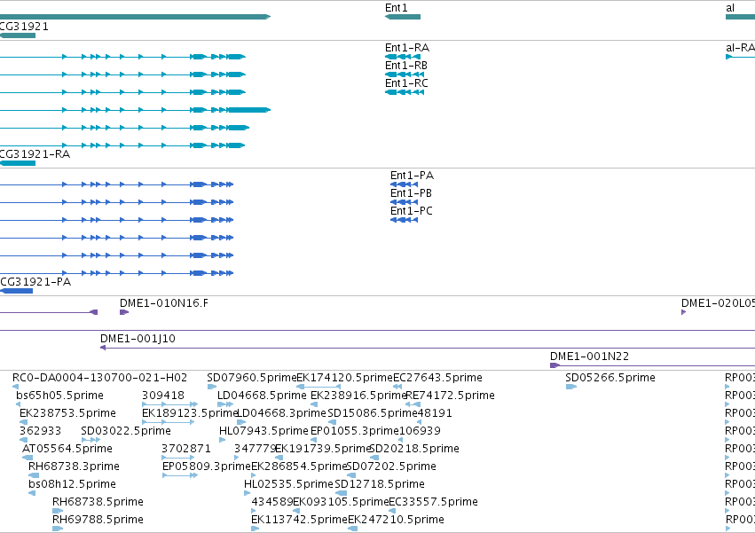Click the CG31921 gene label
This screenshot has width=755, height=533.
coord(24,27)
